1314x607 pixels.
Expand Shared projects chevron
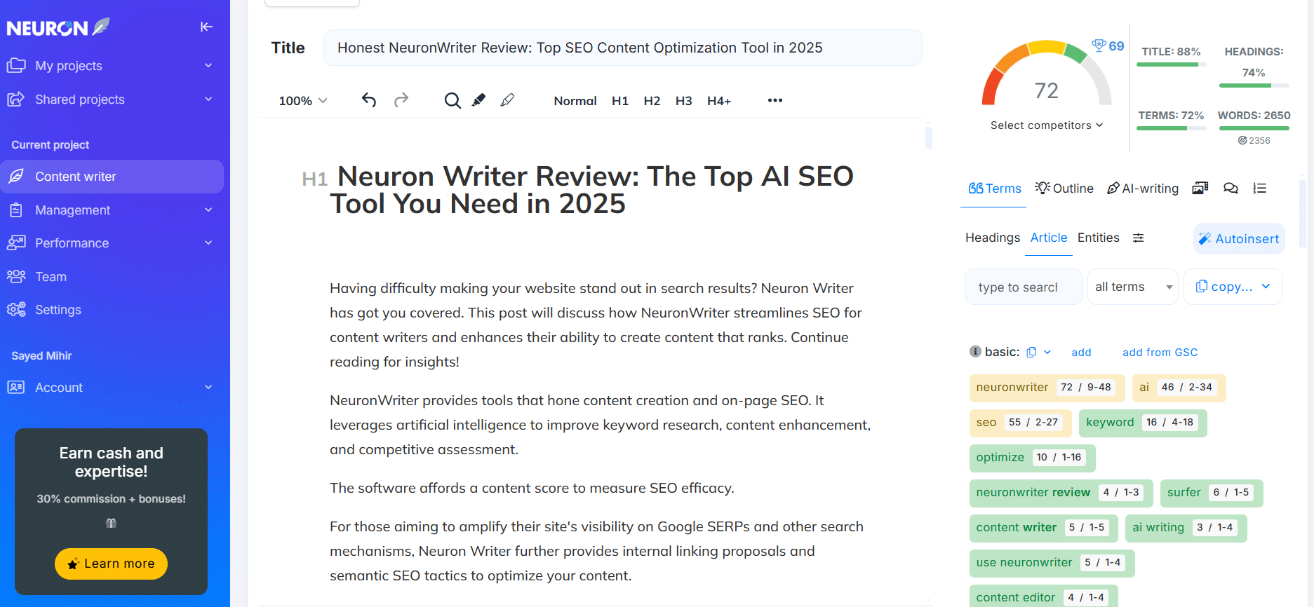208,99
